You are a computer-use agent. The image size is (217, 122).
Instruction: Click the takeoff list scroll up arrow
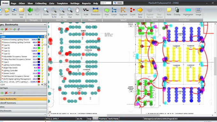click(x=45, y=37)
